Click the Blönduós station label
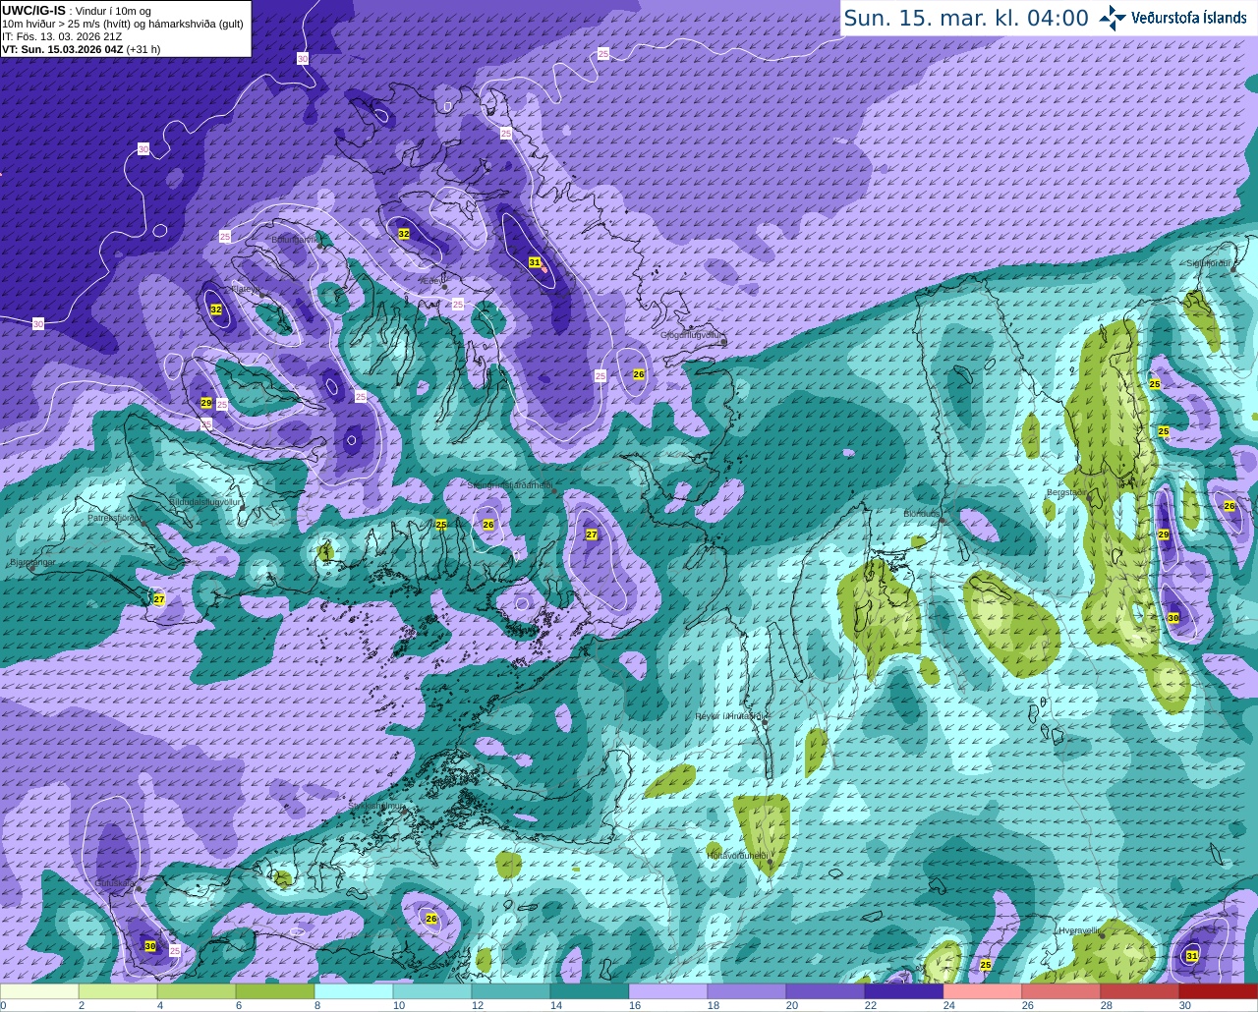 [921, 513]
